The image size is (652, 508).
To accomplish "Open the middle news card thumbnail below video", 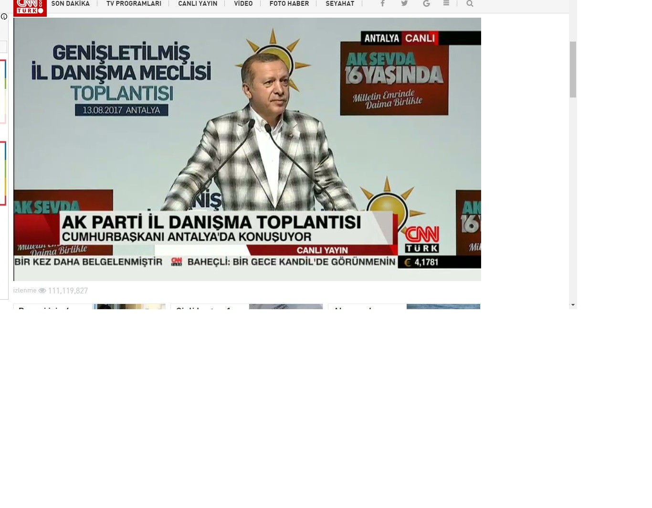I will click(x=285, y=306).
